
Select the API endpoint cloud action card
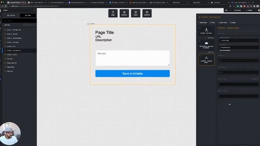(x=206, y=45)
